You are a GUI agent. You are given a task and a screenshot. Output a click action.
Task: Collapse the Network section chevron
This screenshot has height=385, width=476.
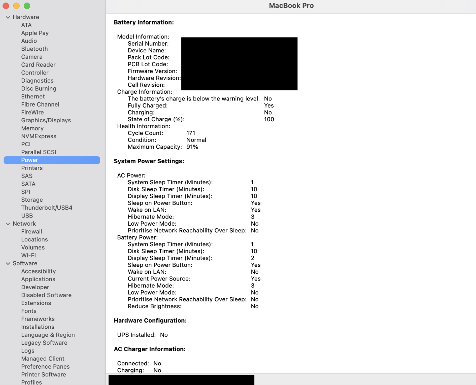pos(8,224)
